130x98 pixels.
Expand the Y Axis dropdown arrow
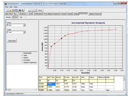24,32
